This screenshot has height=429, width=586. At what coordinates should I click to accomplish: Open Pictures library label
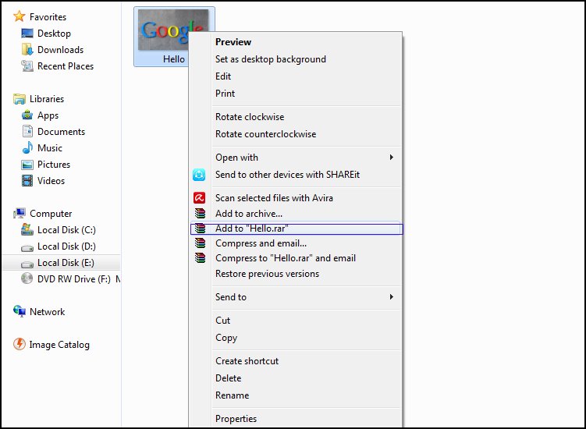[x=54, y=165]
